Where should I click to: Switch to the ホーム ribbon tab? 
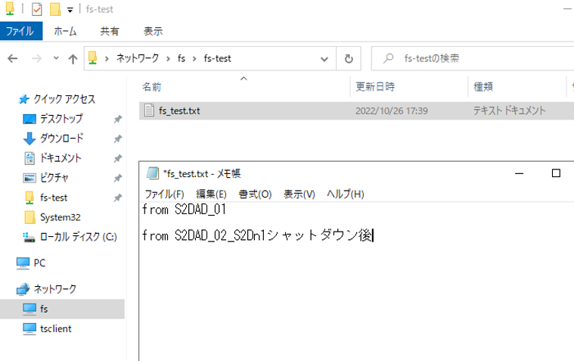(x=65, y=31)
